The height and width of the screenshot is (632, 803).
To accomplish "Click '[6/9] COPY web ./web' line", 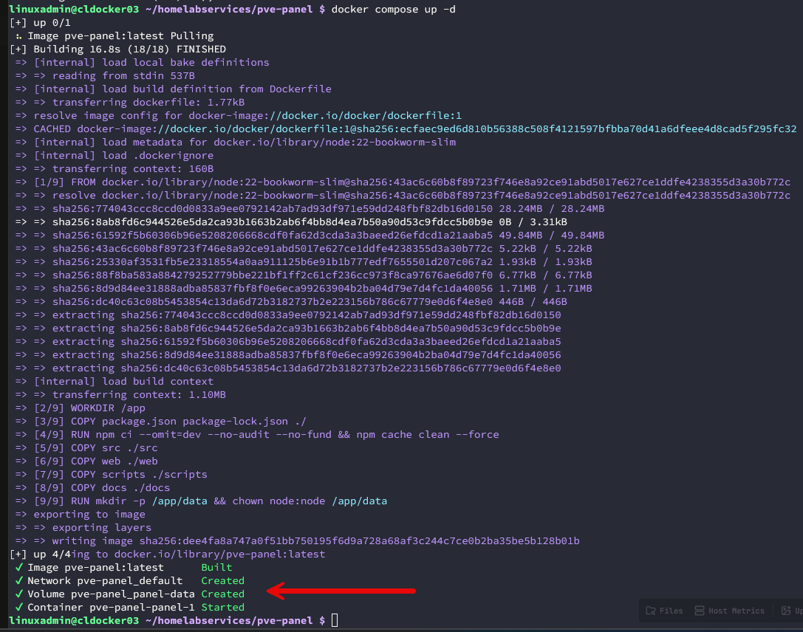I will (86, 461).
